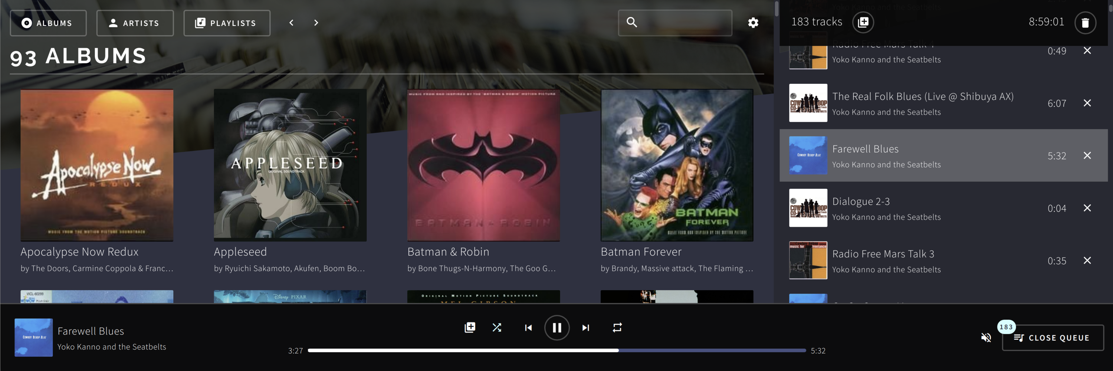This screenshot has height=371, width=1113.
Task: Pause the current track
Action: coord(557,328)
